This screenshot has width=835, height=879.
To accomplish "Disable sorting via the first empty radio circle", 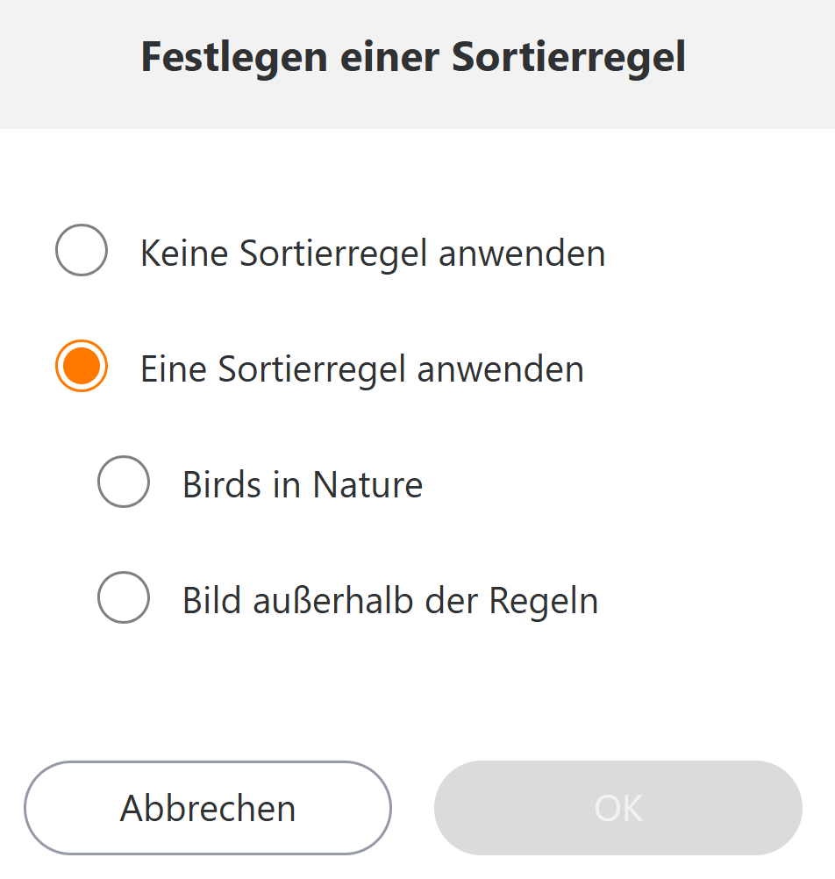I will (82, 250).
